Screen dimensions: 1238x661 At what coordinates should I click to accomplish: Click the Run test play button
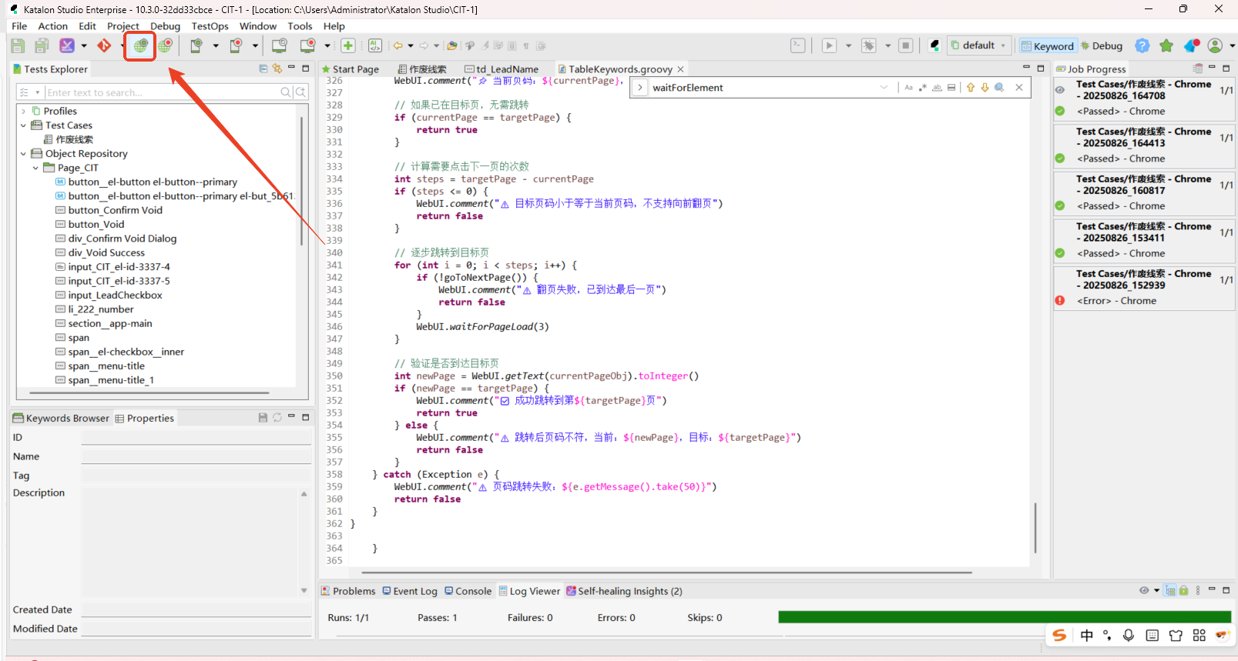pyautogui.click(x=829, y=46)
